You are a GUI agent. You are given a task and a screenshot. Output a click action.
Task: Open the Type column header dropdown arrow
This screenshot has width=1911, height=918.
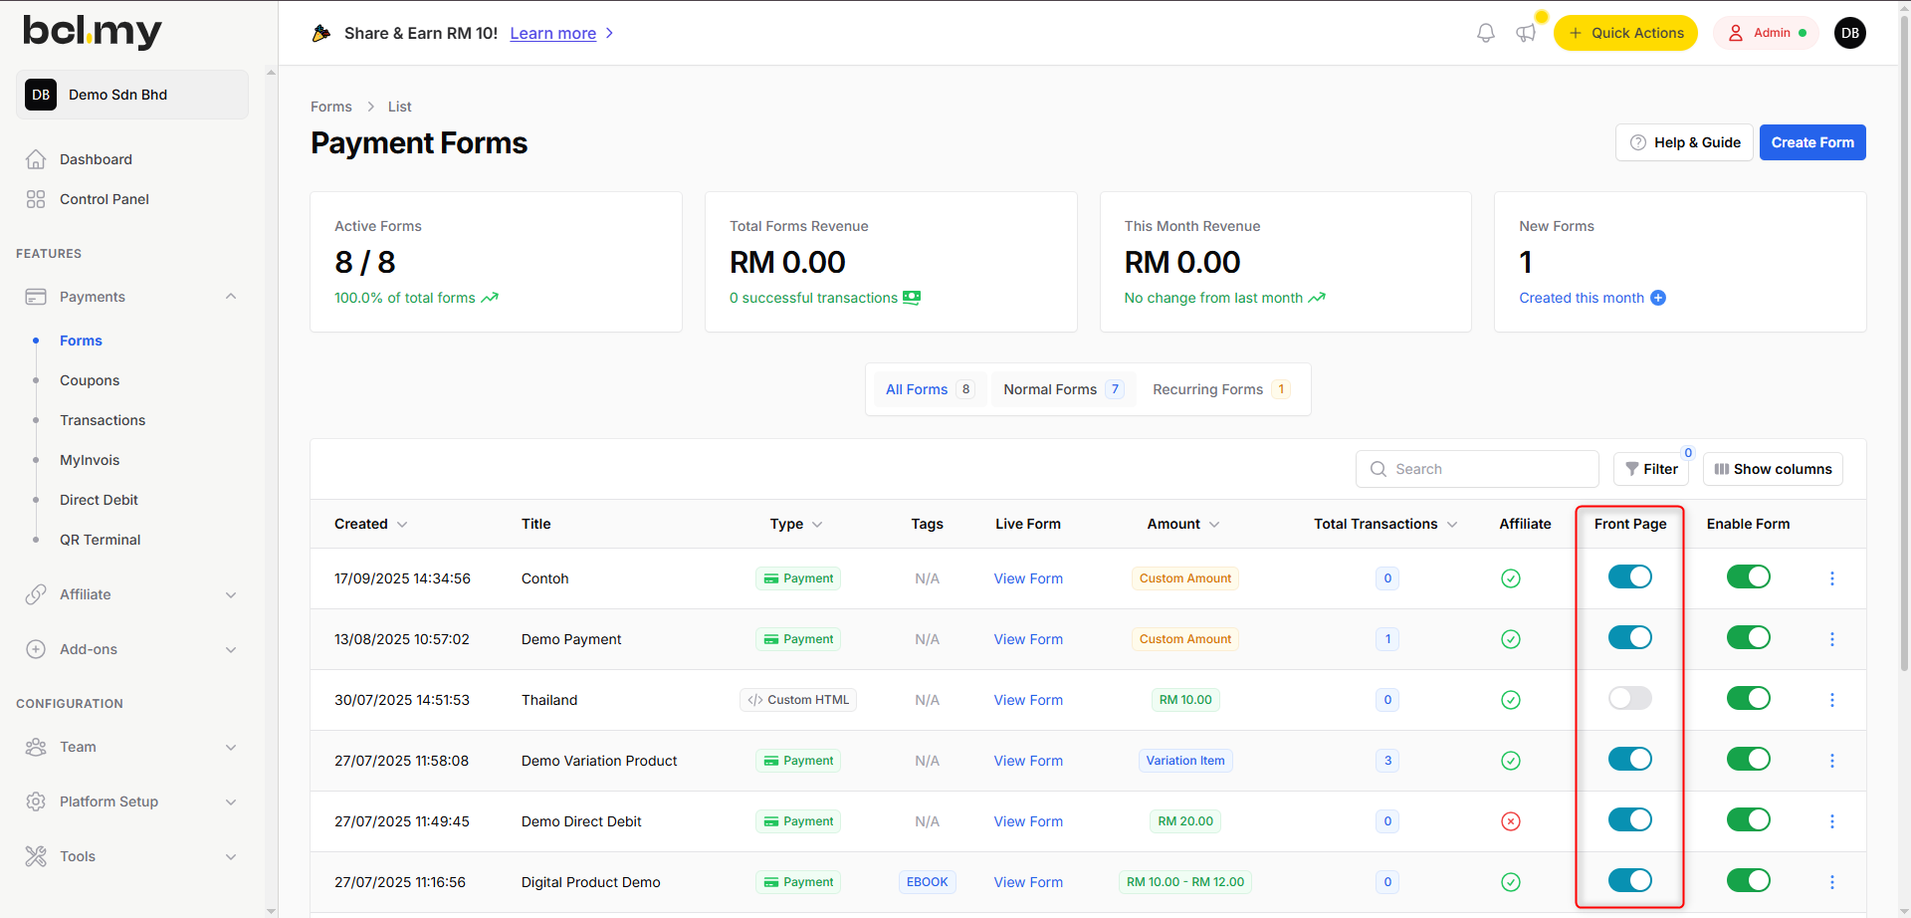coord(817,525)
